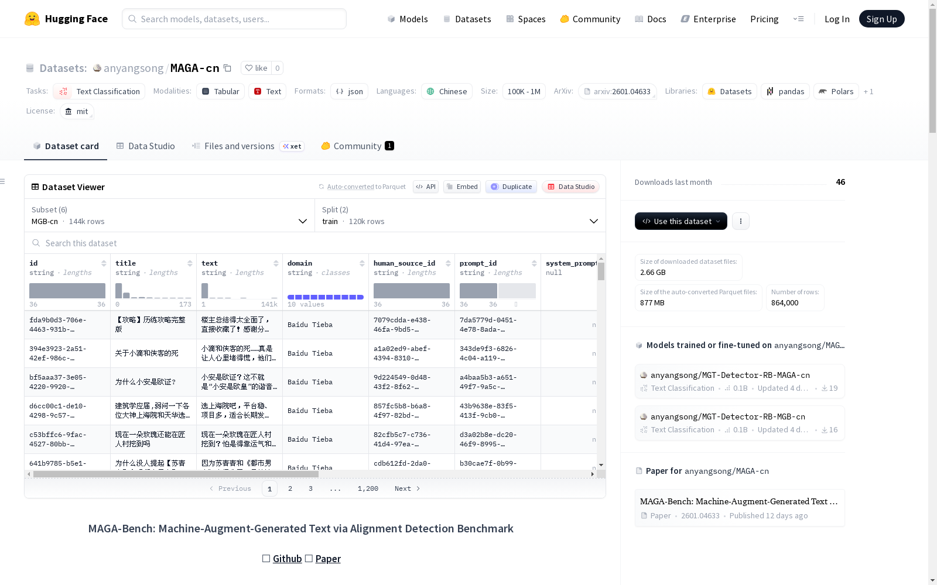Viewport: 937px width, 585px height.
Task: Expand the Subset selector showing MGB-cn
Action: (x=170, y=215)
